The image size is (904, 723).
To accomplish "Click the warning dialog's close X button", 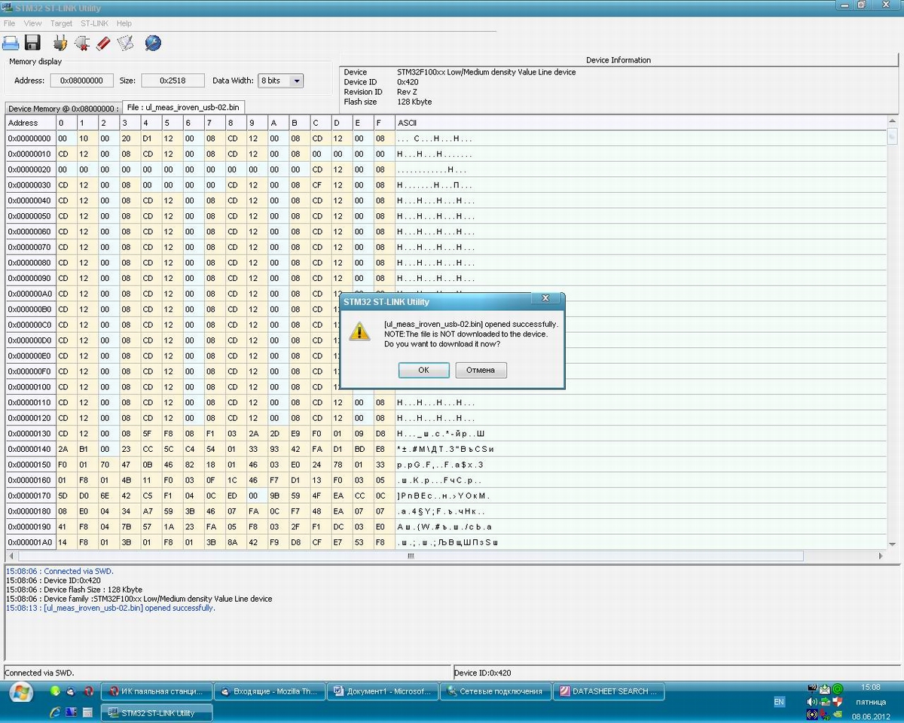I will 545,299.
